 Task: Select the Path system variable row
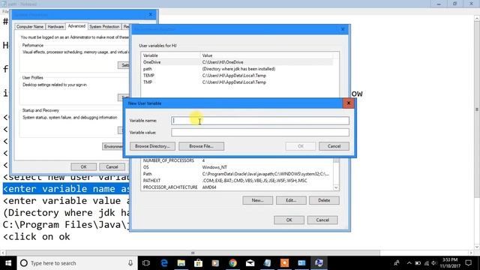point(237,174)
